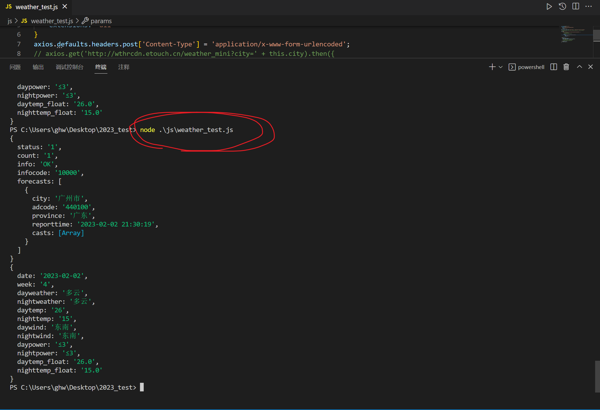Open the launch profile dropdown arrow
The image size is (600, 410).
pos(501,67)
